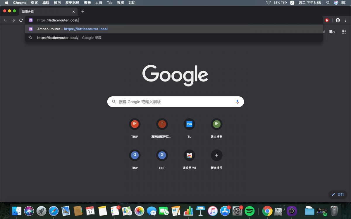Open App Store from the Dock
The height and width of the screenshot is (219, 351).
point(225,211)
